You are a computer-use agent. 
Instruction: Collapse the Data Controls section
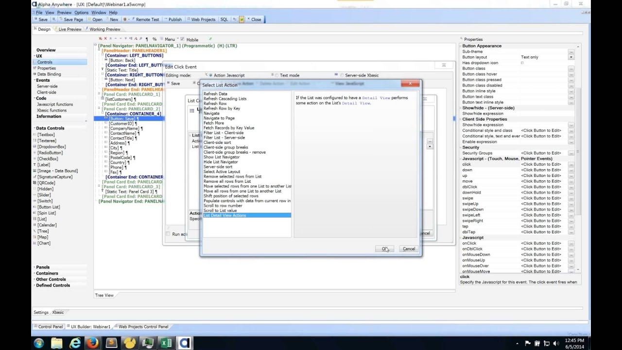click(34, 128)
